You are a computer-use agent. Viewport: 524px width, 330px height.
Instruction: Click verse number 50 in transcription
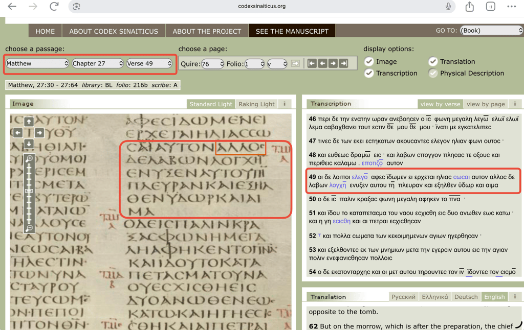coord(312,199)
